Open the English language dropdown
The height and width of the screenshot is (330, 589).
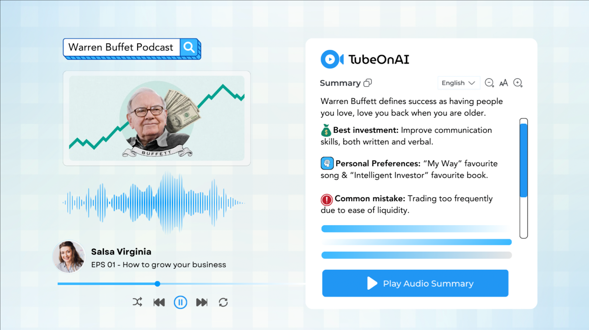pyautogui.click(x=458, y=83)
